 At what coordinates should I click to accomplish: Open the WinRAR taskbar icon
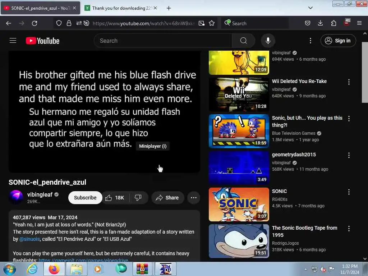142,269
